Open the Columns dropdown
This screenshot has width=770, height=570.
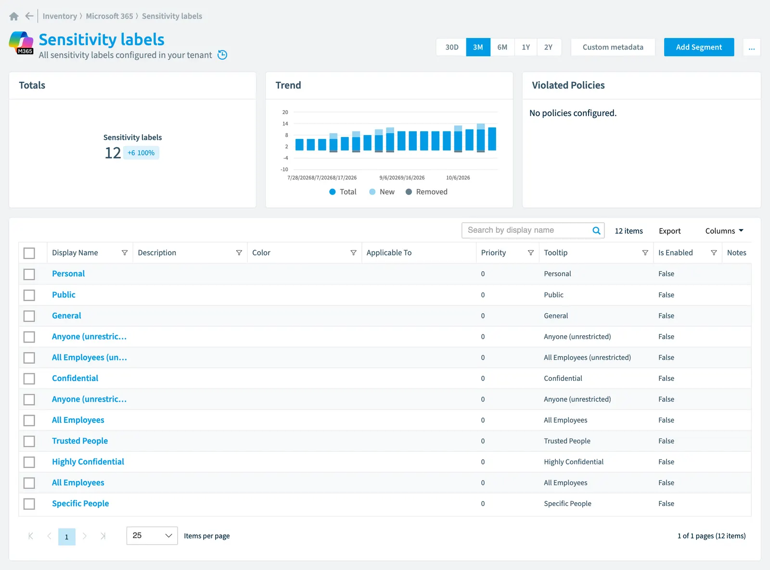(x=724, y=231)
